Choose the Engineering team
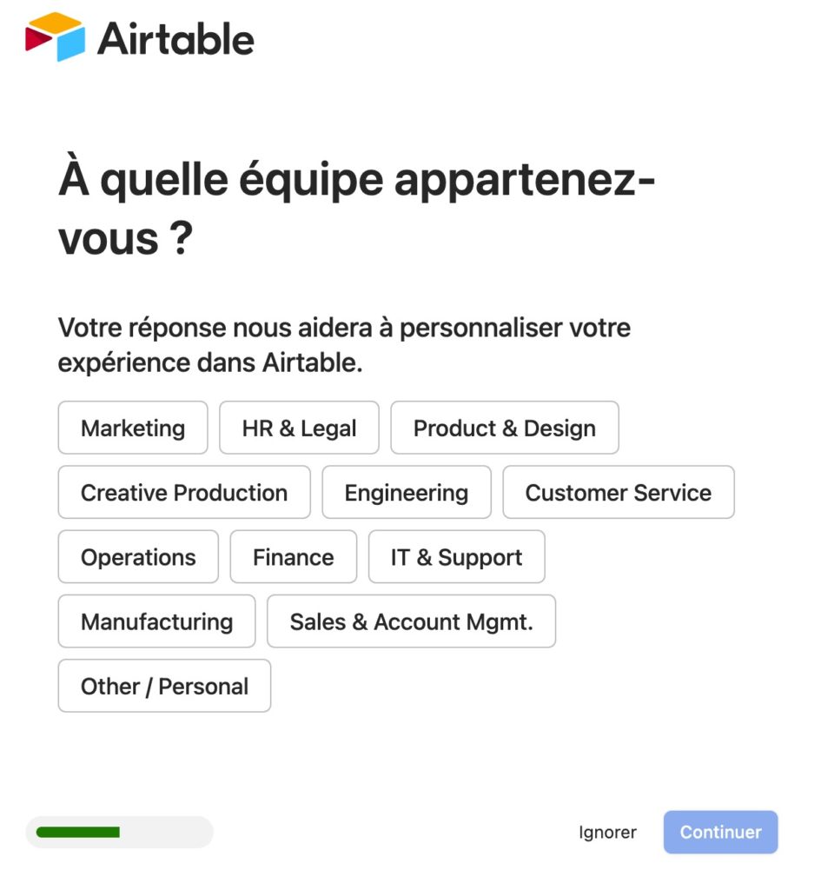 [x=406, y=492]
